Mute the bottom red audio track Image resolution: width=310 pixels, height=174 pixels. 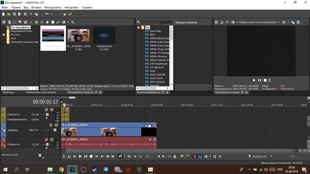click(46, 140)
